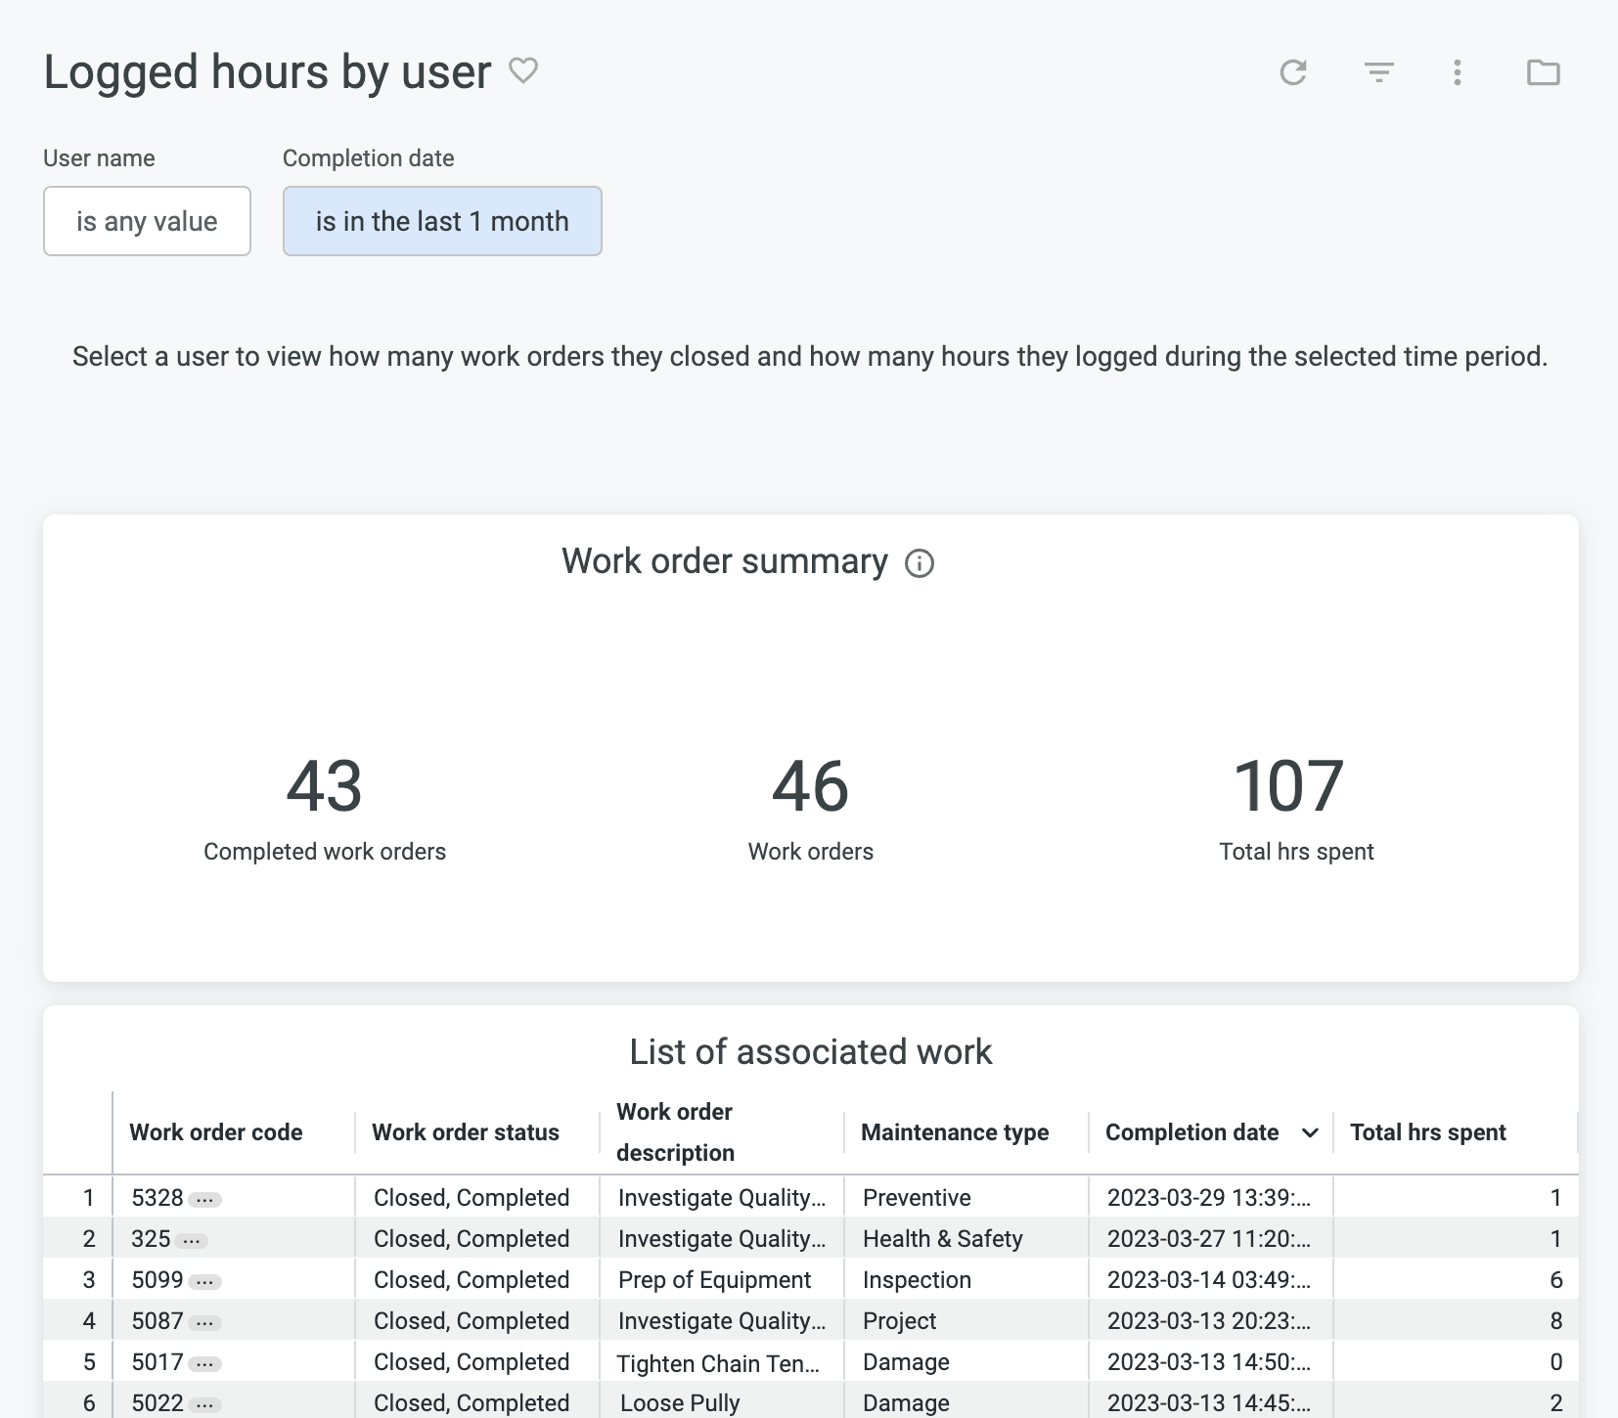Open the dashboard three-dot actions menu
Image resolution: width=1618 pixels, height=1418 pixels.
[x=1457, y=72]
